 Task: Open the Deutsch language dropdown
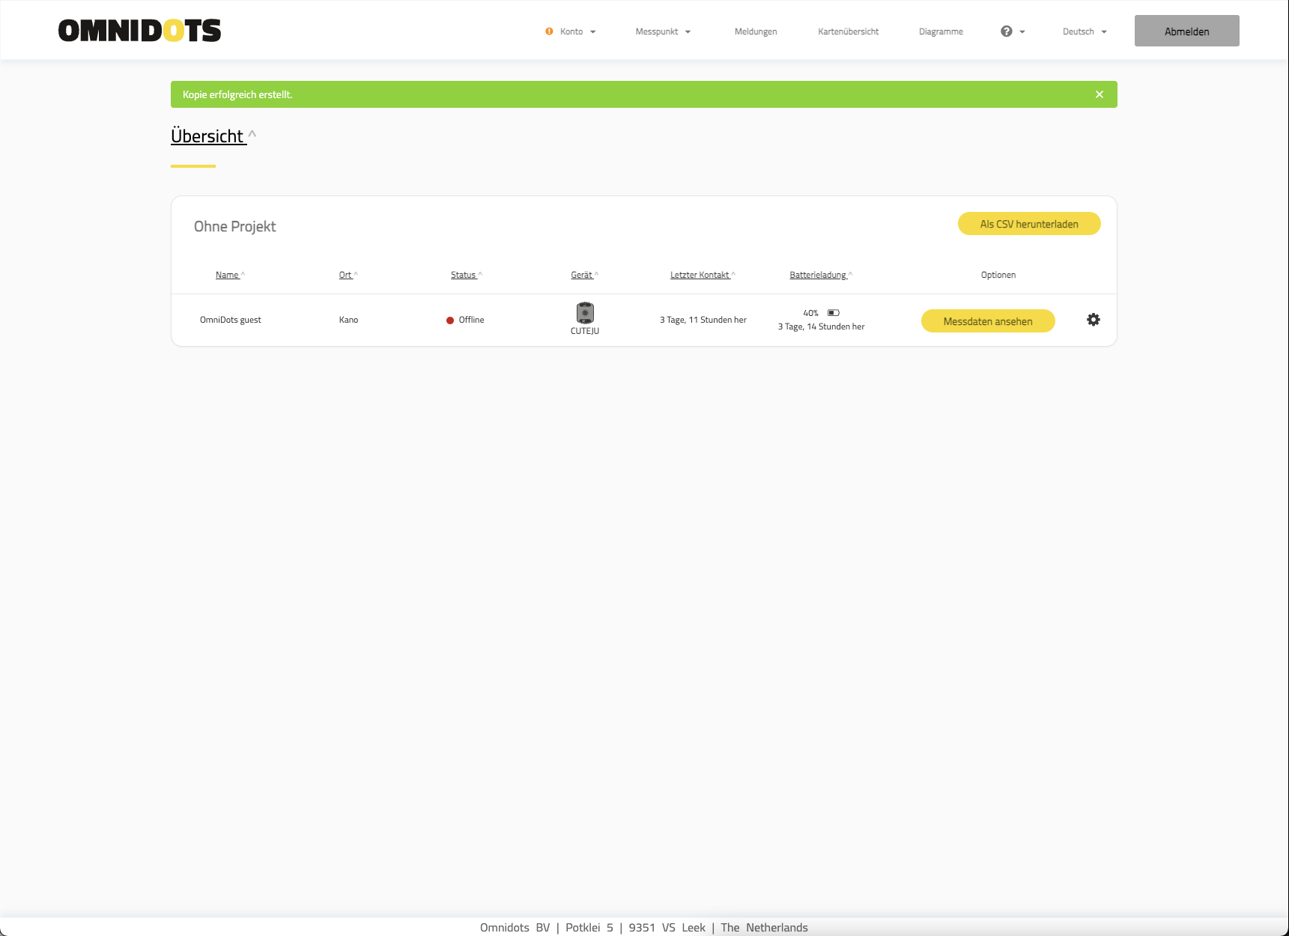1084,31
